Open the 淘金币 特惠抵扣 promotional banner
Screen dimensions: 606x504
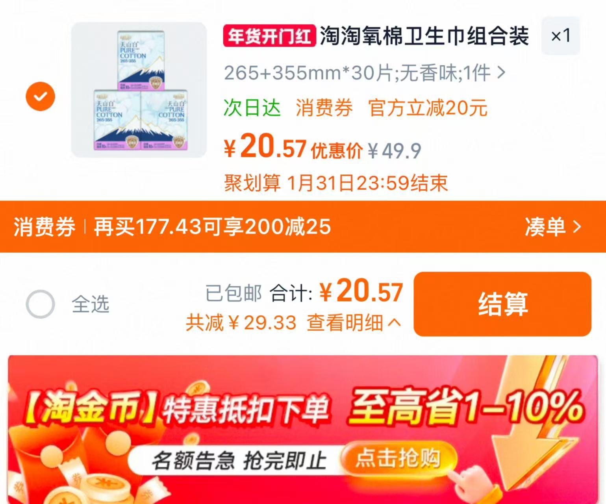point(303,430)
